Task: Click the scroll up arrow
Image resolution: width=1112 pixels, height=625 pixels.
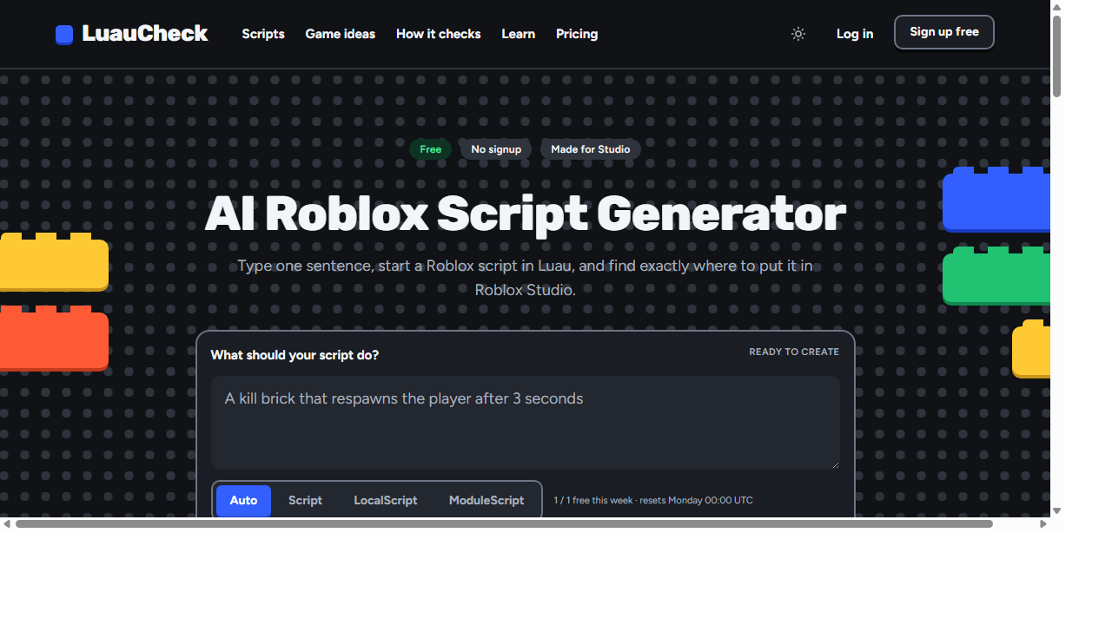Action: click(1056, 7)
